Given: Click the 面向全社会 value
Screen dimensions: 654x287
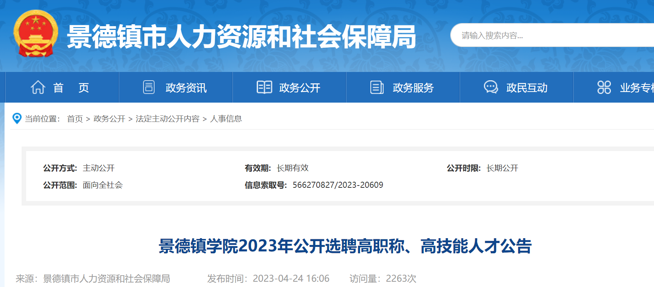Looking at the screenshot, I should pyautogui.click(x=103, y=185).
